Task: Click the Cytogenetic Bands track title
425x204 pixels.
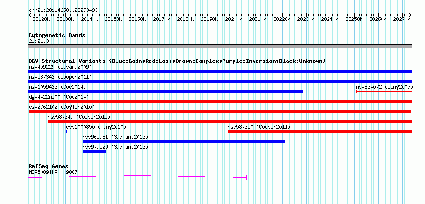Action: 57,35
